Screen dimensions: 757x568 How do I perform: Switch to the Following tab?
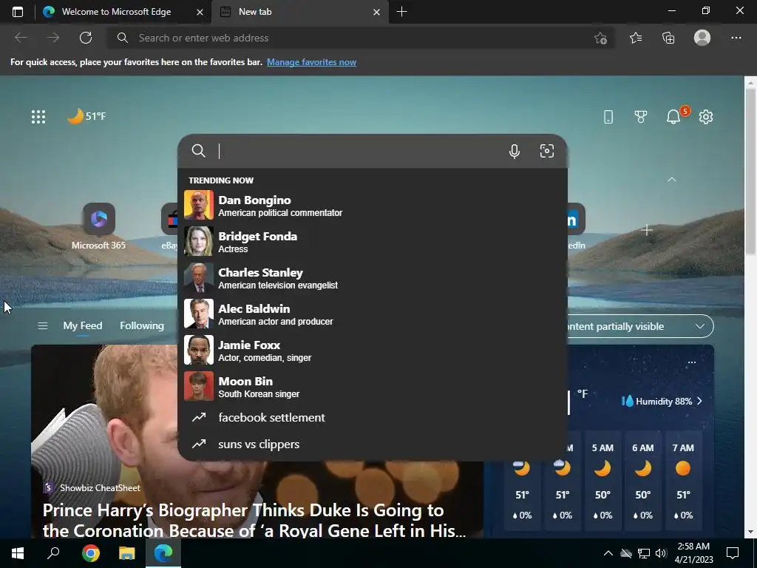[142, 326]
